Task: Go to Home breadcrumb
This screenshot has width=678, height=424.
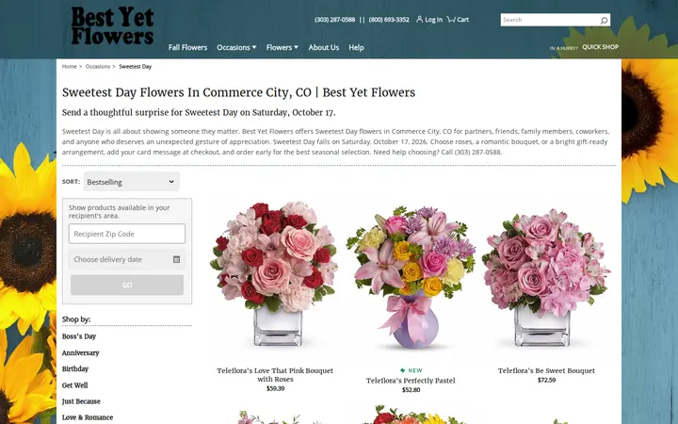Action: click(69, 66)
